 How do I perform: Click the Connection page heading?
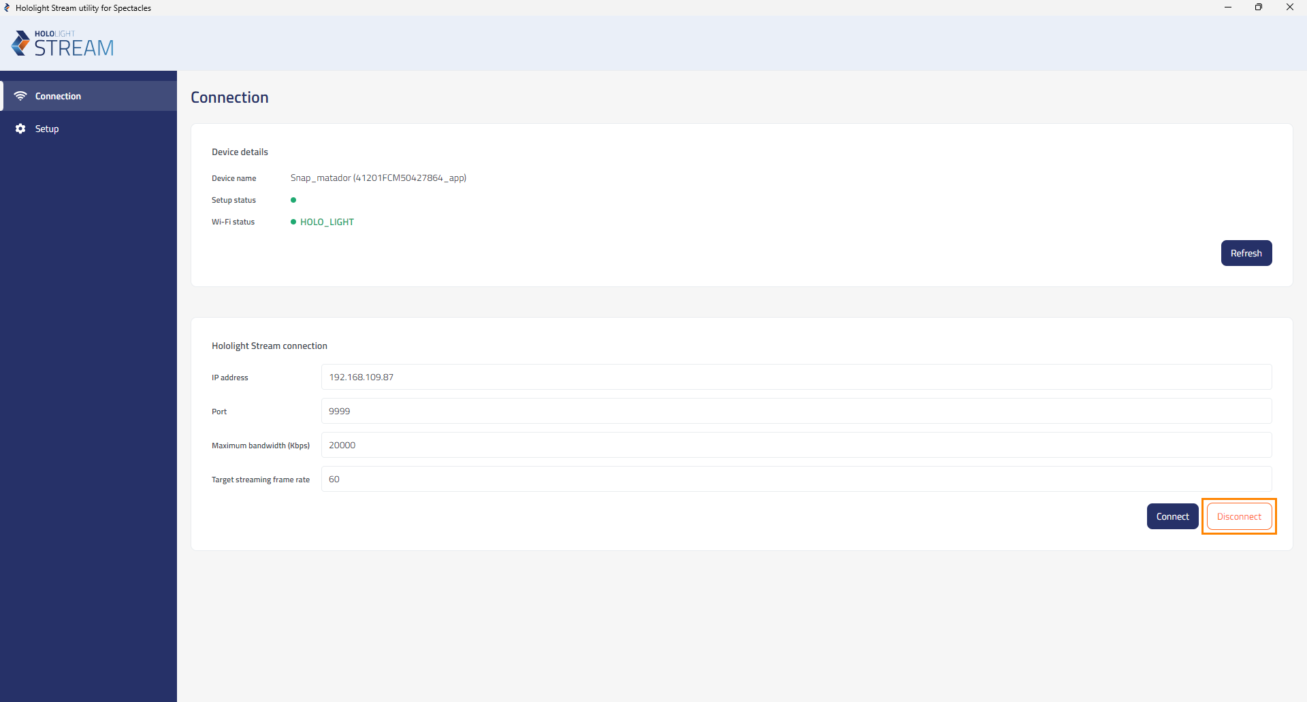click(229, 97)
